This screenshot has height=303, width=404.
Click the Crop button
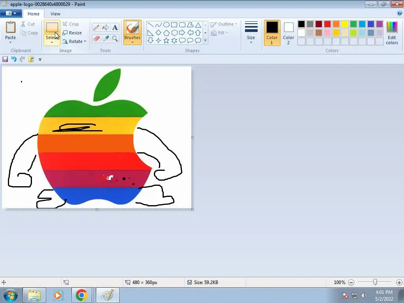coord(71,24)
